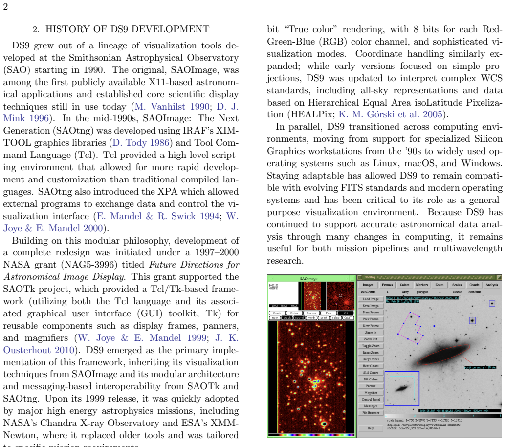Click the Magnifier panel button
The image size is (506, 447).
(x=371, y=393)
